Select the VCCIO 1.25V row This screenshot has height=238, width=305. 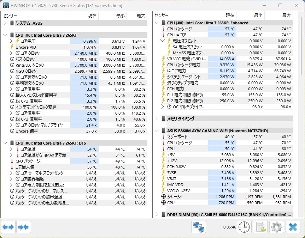227,191
